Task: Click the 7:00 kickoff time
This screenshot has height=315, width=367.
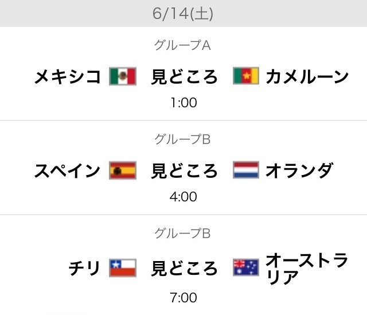Action: [x=183, y=298]
